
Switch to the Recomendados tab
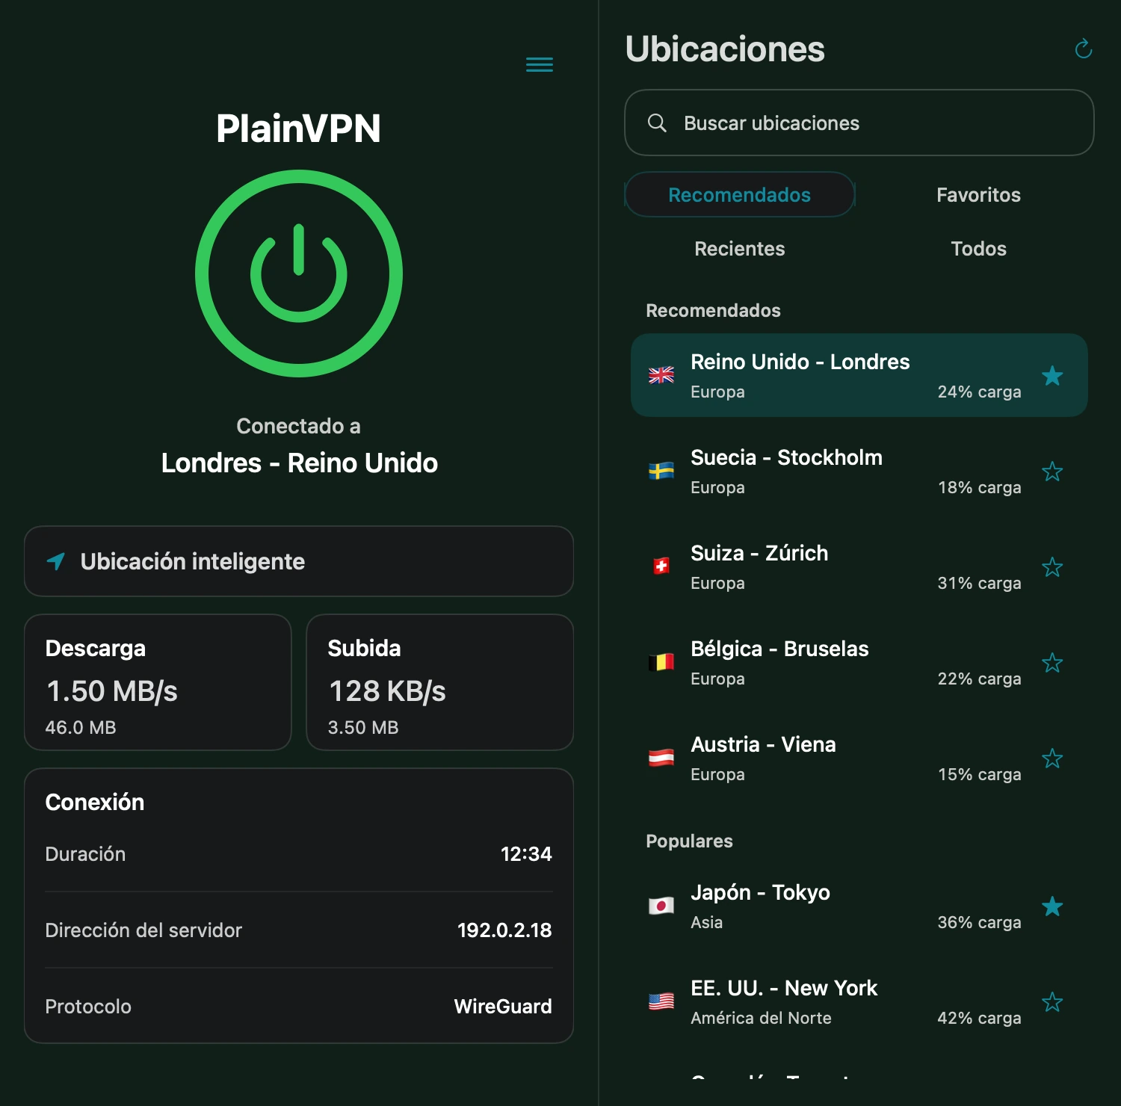click(740, 194)
